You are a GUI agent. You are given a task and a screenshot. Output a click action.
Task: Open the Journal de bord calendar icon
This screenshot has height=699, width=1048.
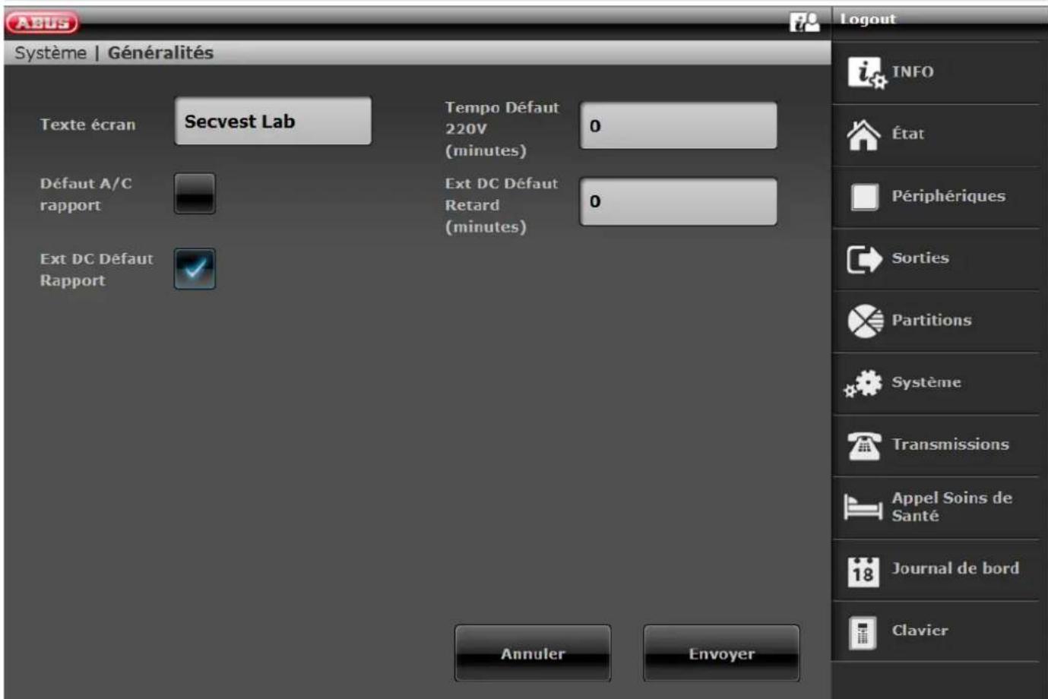click(x=863, y=571)
